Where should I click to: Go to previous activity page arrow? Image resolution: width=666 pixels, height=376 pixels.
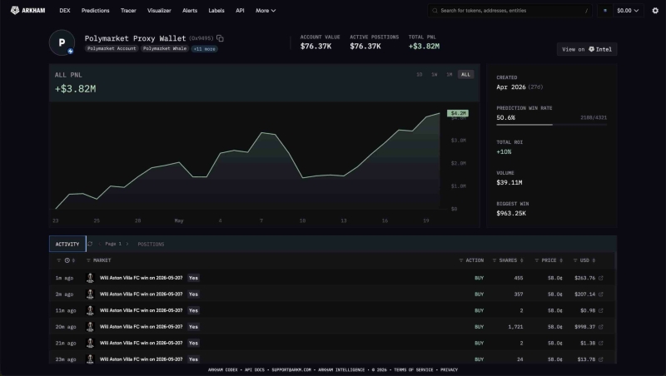pyautogui.click(x=100, y=244)
